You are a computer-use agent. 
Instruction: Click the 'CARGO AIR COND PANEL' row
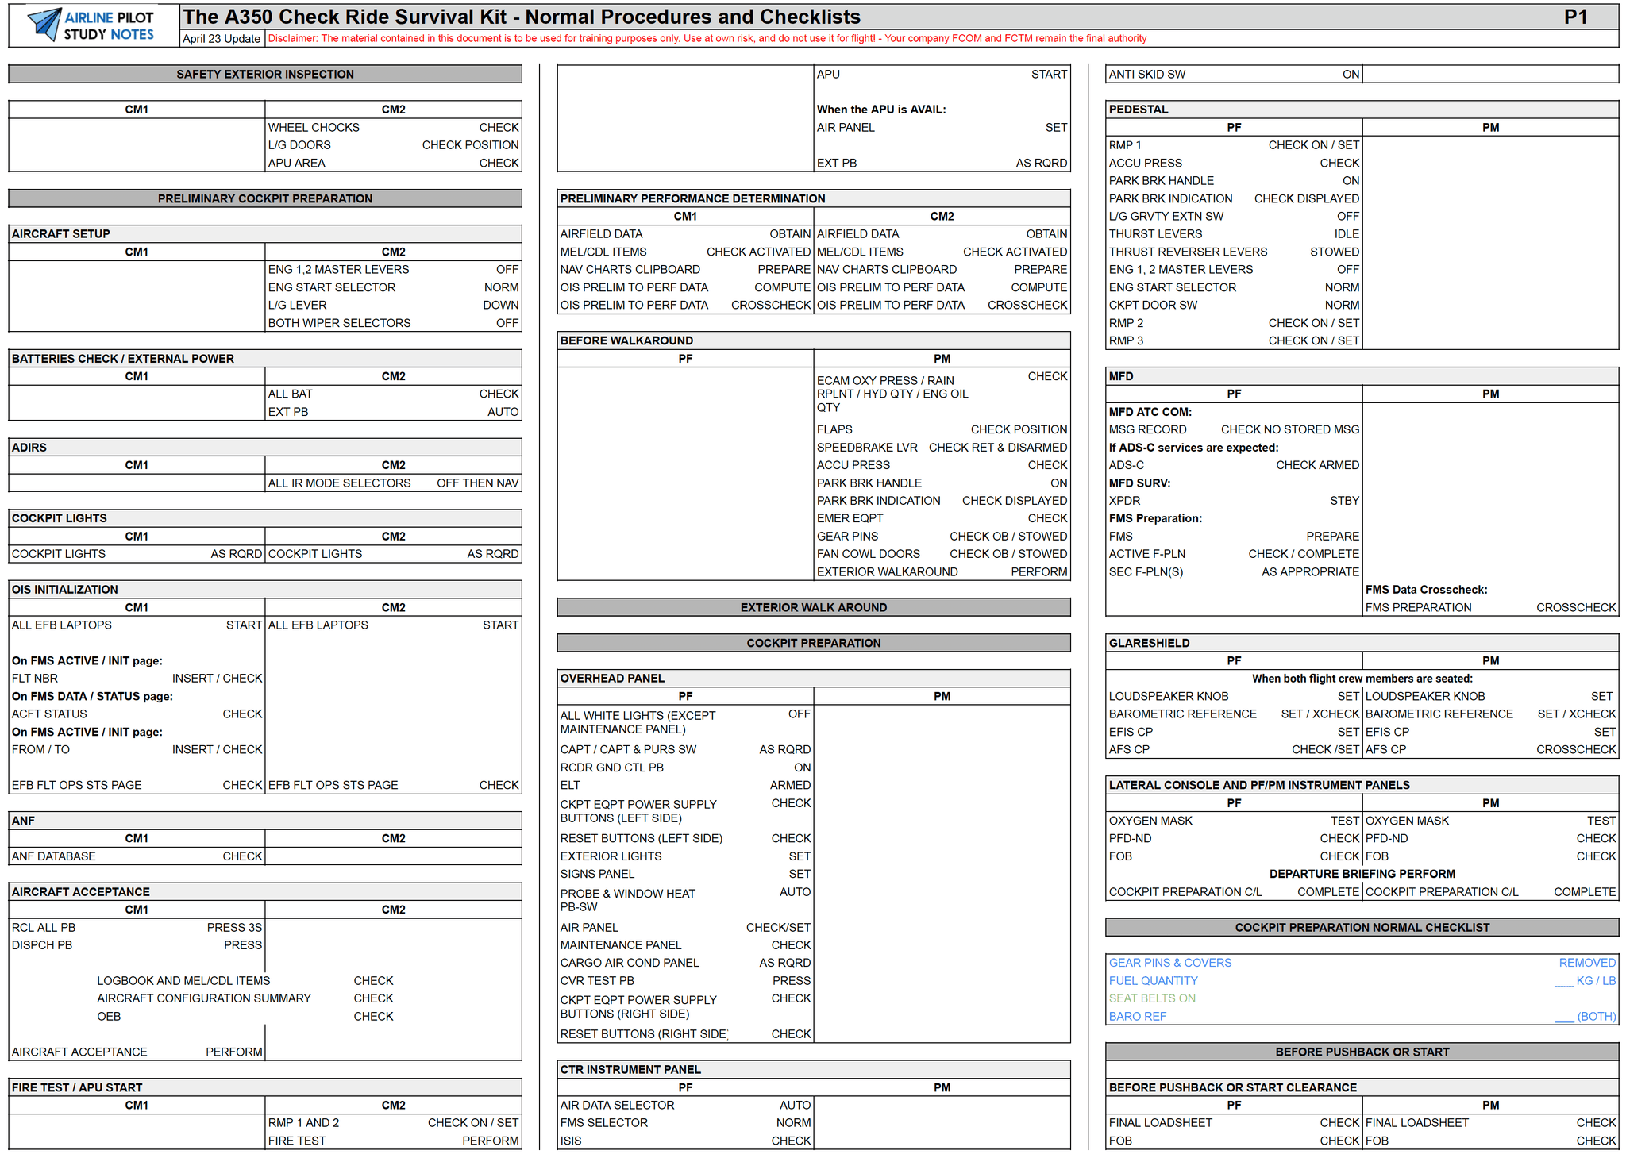tap(686, 963)
